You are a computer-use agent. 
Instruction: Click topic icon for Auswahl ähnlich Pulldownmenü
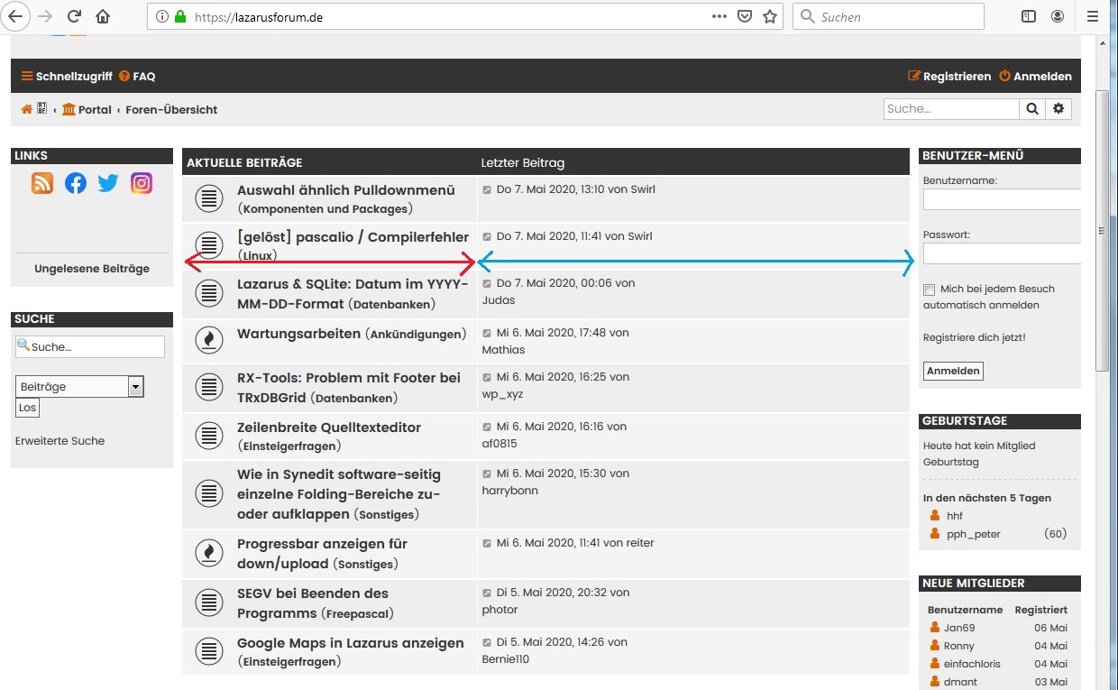click(209, 198)
